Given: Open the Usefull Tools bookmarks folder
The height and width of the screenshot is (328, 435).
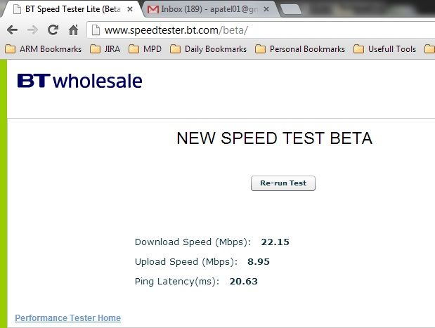Looking at the screenshot, I should pyautogui.click(x=385, y=49).
